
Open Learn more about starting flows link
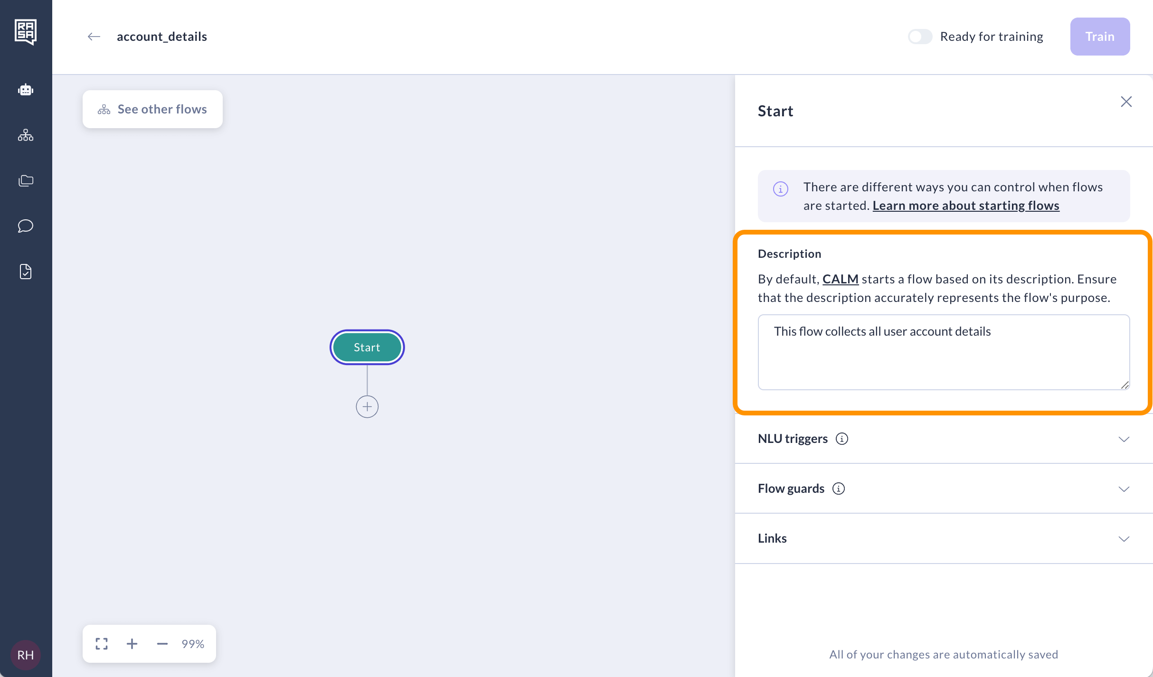tap(965, 206)
